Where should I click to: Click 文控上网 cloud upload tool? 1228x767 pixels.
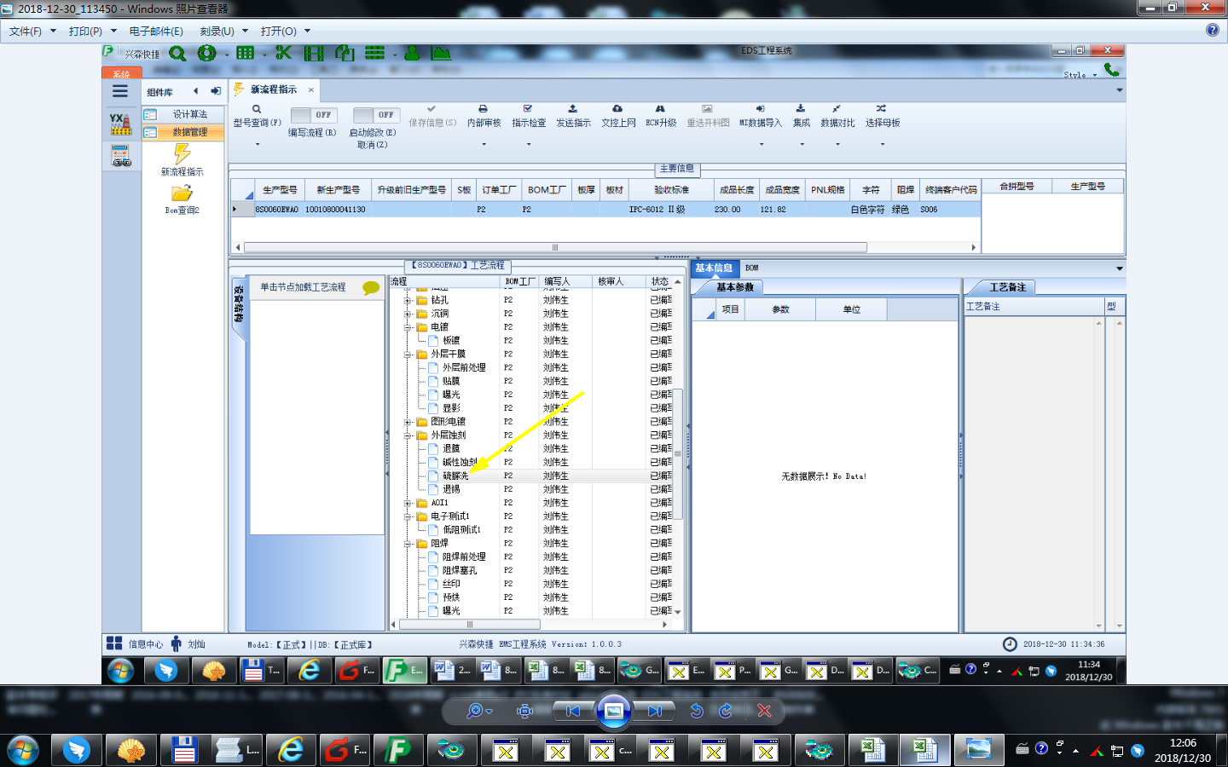tap(618, 116)
